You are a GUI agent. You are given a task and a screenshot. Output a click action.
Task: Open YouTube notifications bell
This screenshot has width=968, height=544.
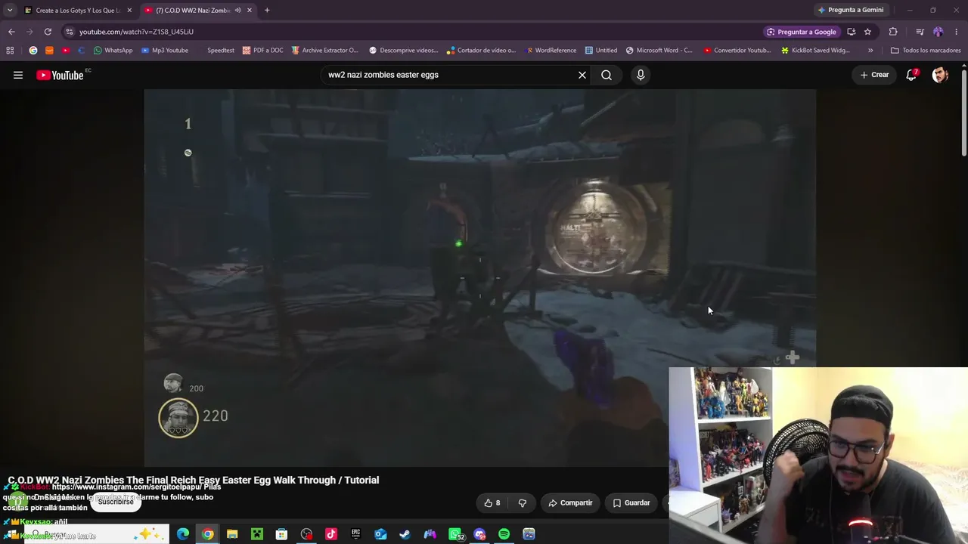[912, 75]
